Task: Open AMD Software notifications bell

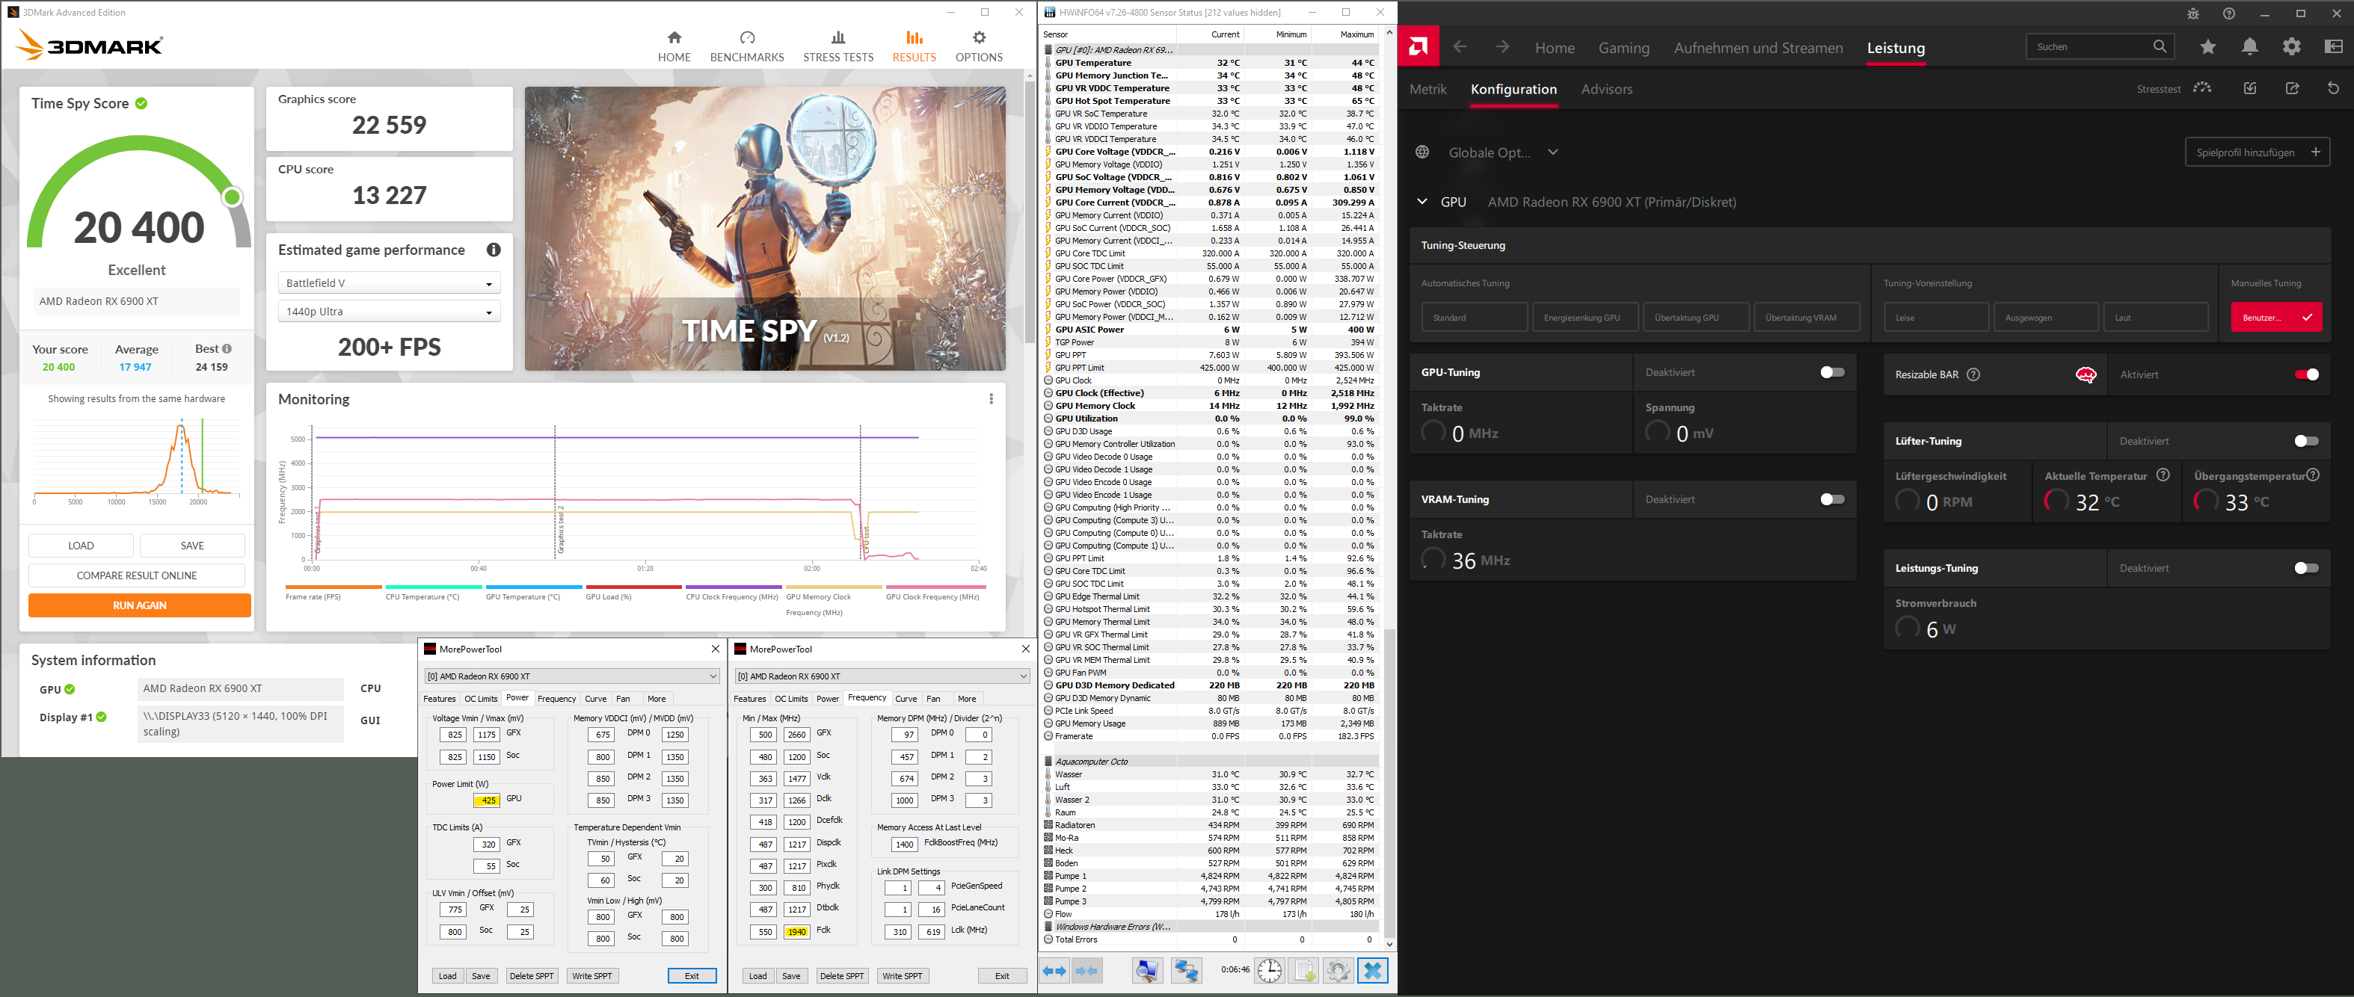Action: 2249,46
